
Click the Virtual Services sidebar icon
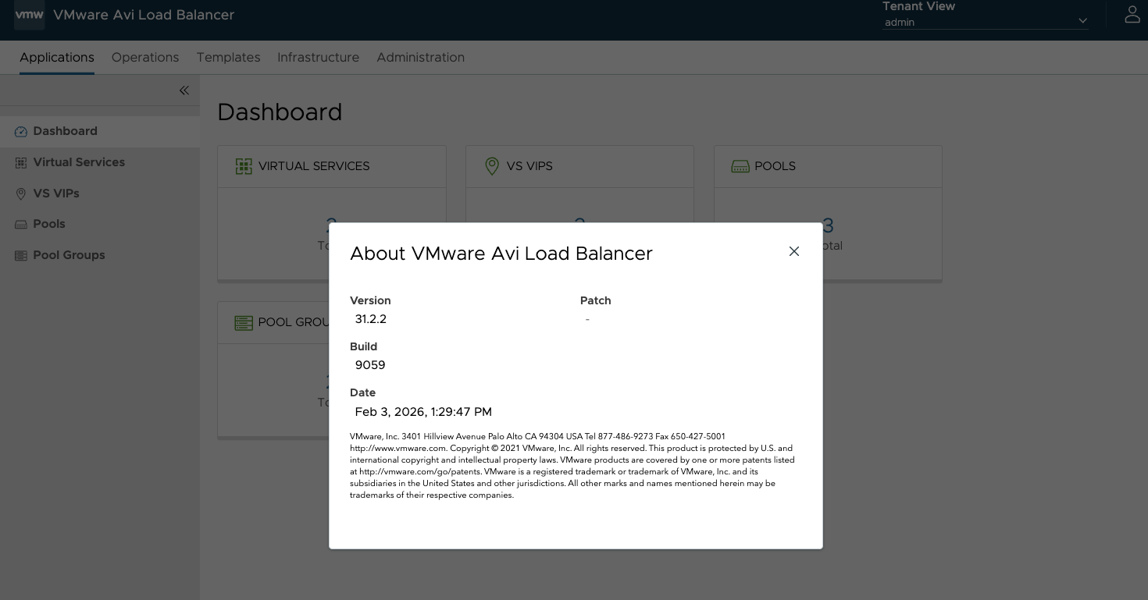click(x=21, y=162)
